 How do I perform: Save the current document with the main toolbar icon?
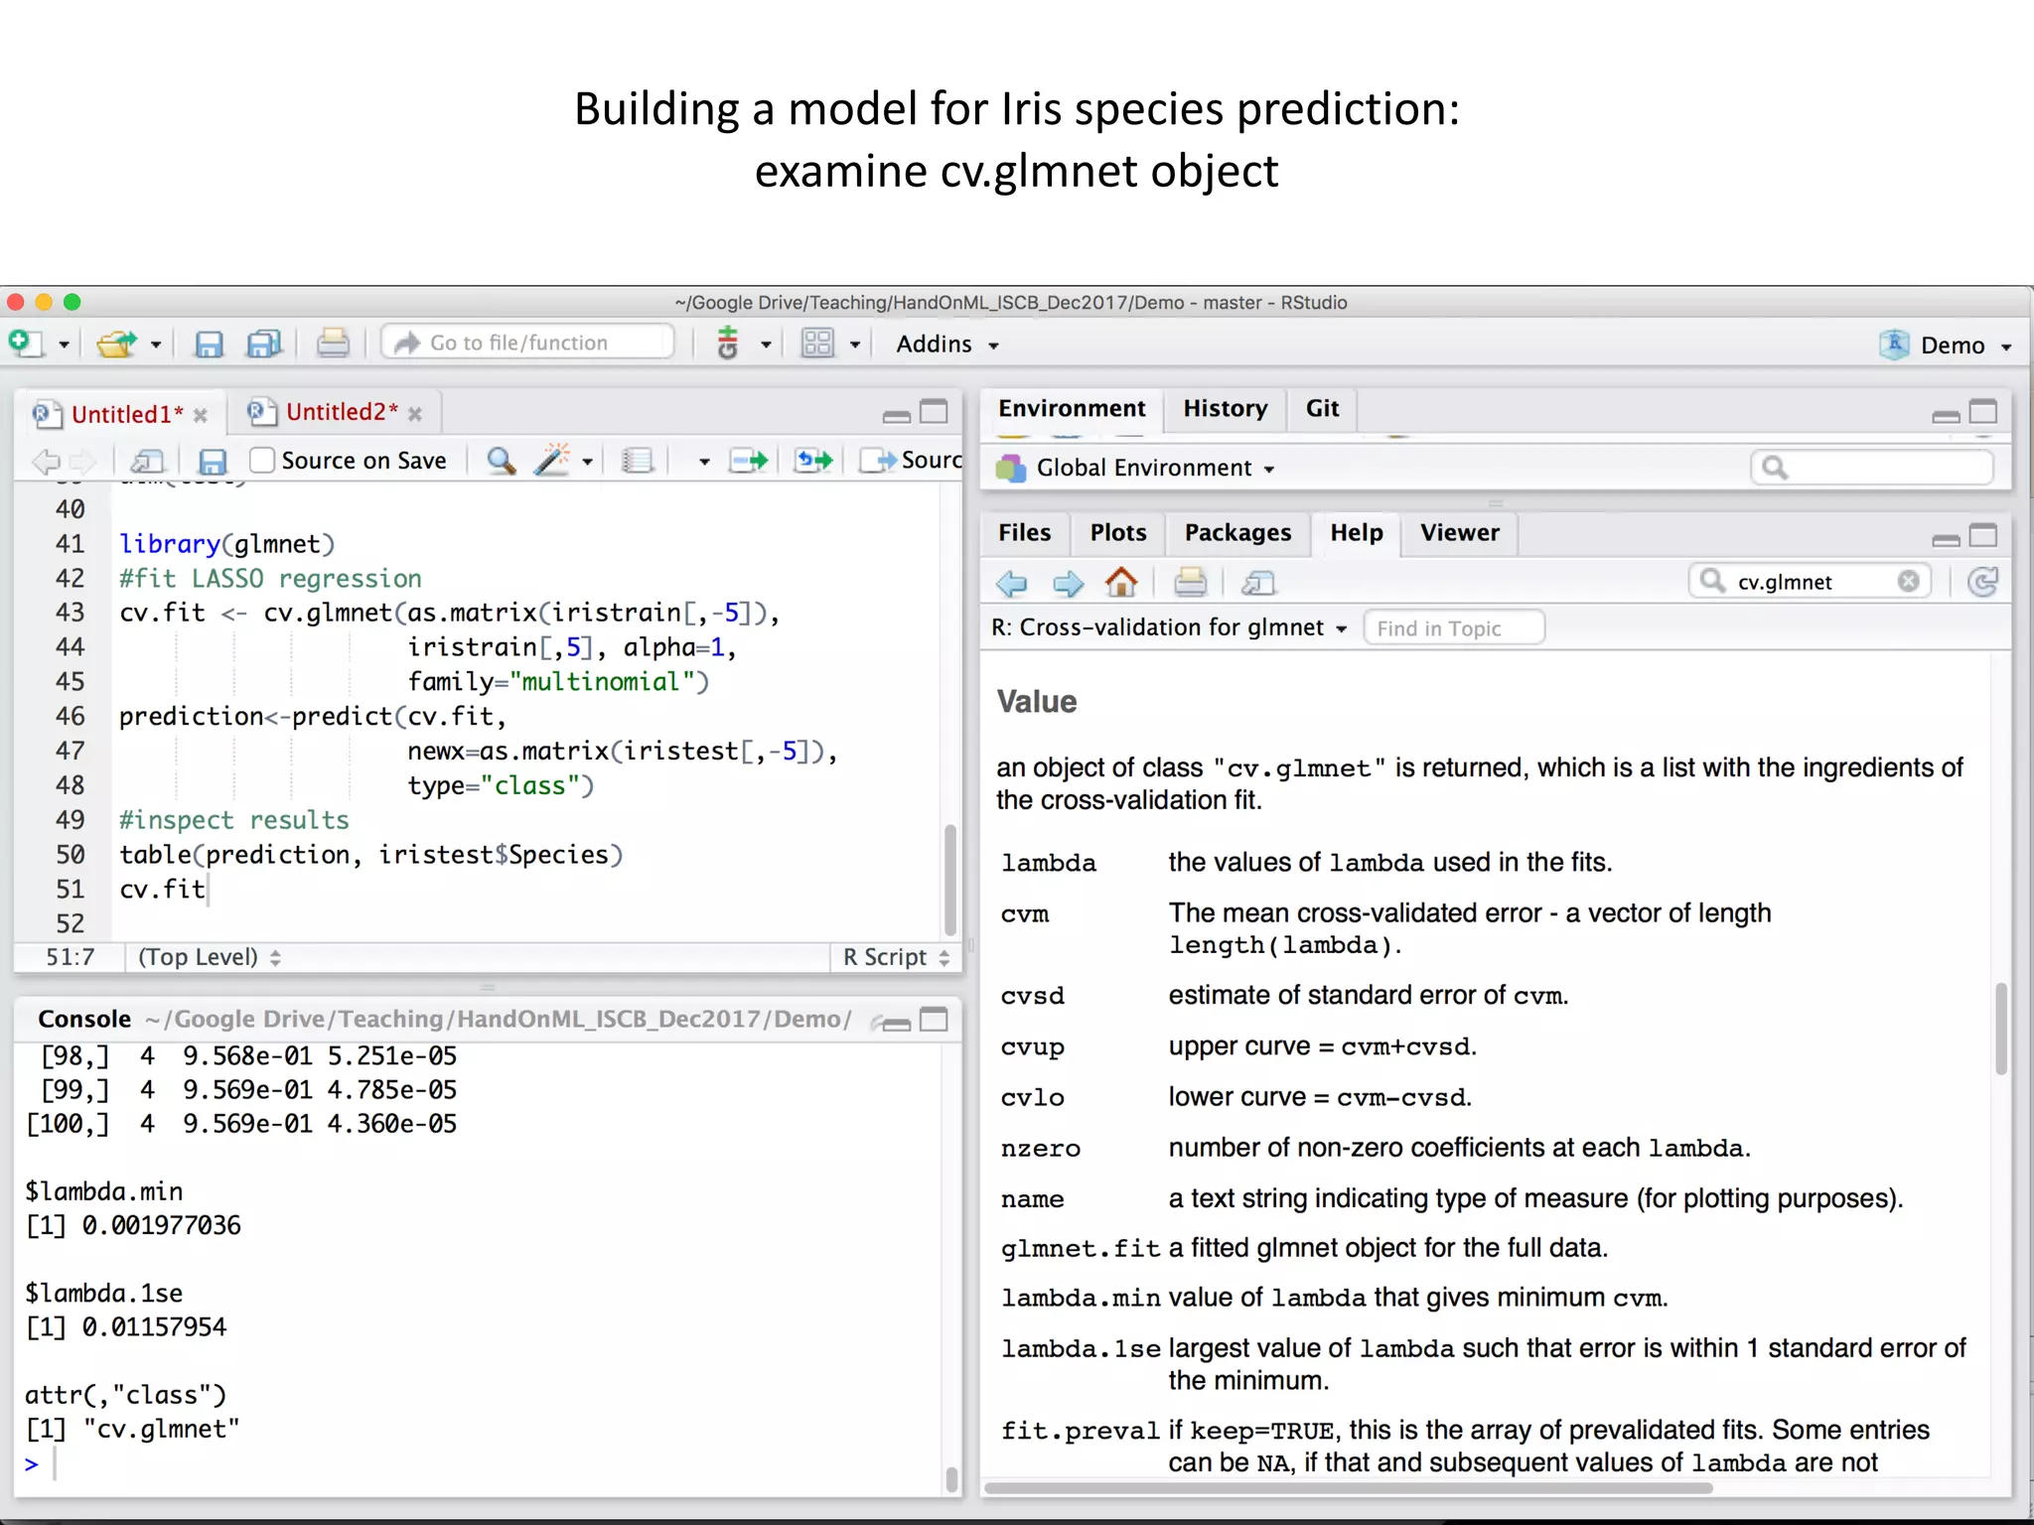click(x=209, y=344)
